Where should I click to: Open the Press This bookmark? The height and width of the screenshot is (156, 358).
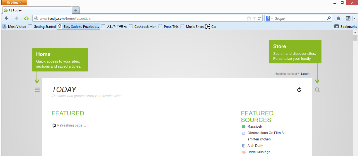click(169, 26)
